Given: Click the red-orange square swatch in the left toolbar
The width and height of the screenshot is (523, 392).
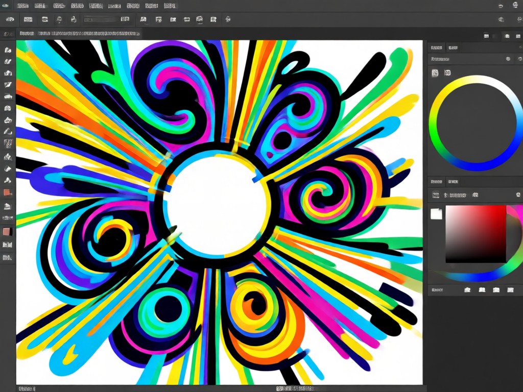Looking at the screenshot, I should 7,192.
